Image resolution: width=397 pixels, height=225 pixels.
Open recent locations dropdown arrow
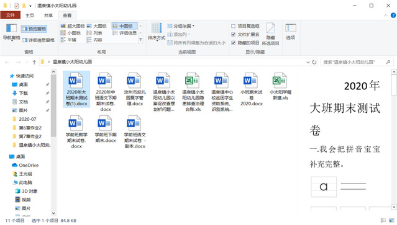coord(27,62)
